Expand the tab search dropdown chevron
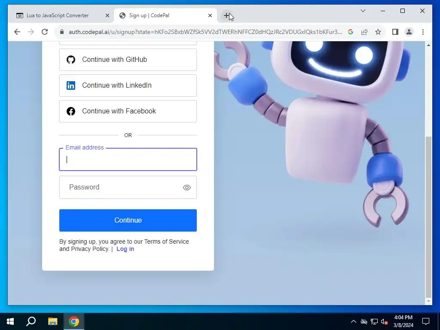Image resolution: width=440 pixels, height=330 pixels. coord(363,11)
